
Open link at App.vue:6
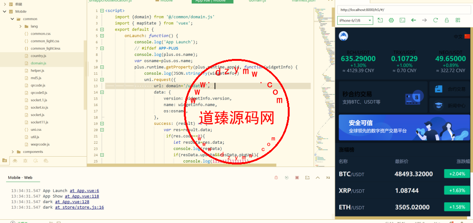coord(84,191)
